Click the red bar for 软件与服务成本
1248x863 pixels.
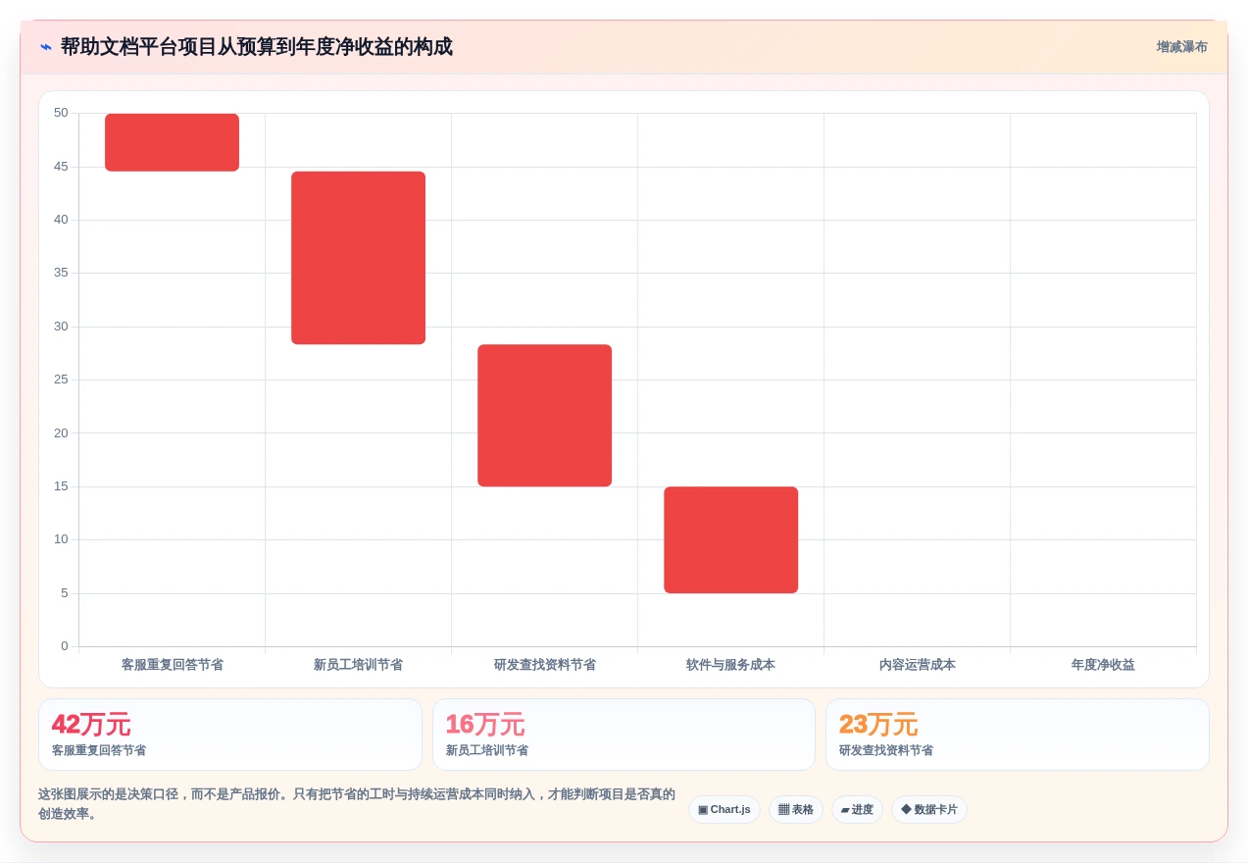(x=731, y=540)
